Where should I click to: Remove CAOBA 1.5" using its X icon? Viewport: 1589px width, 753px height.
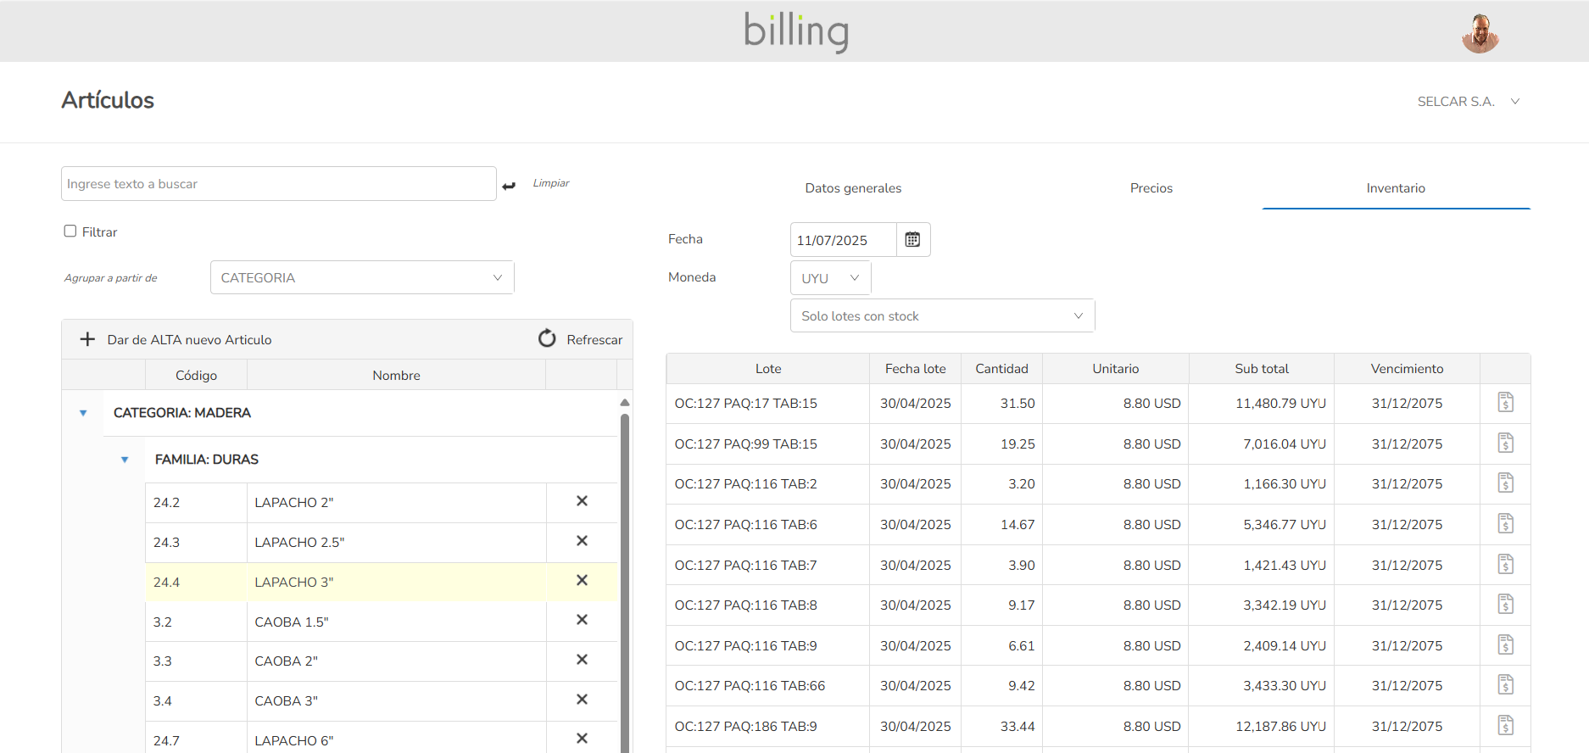582,620
